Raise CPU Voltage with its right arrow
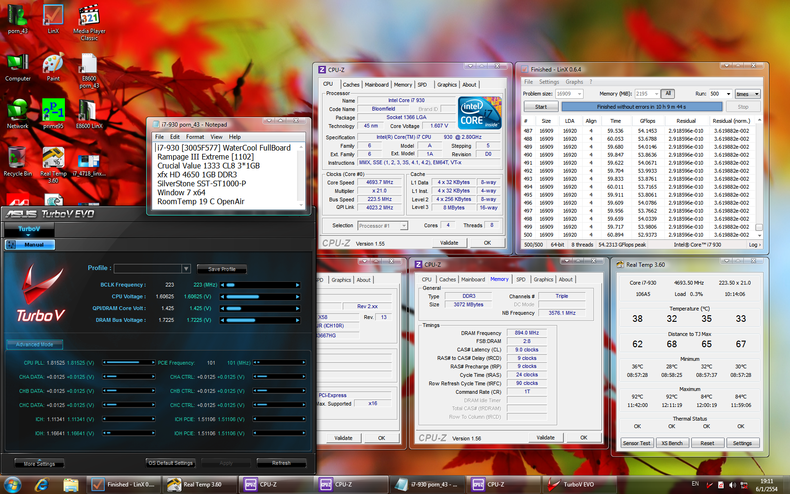Image resolution: width=790 pixels, height=494 pixels. (298, 297)
